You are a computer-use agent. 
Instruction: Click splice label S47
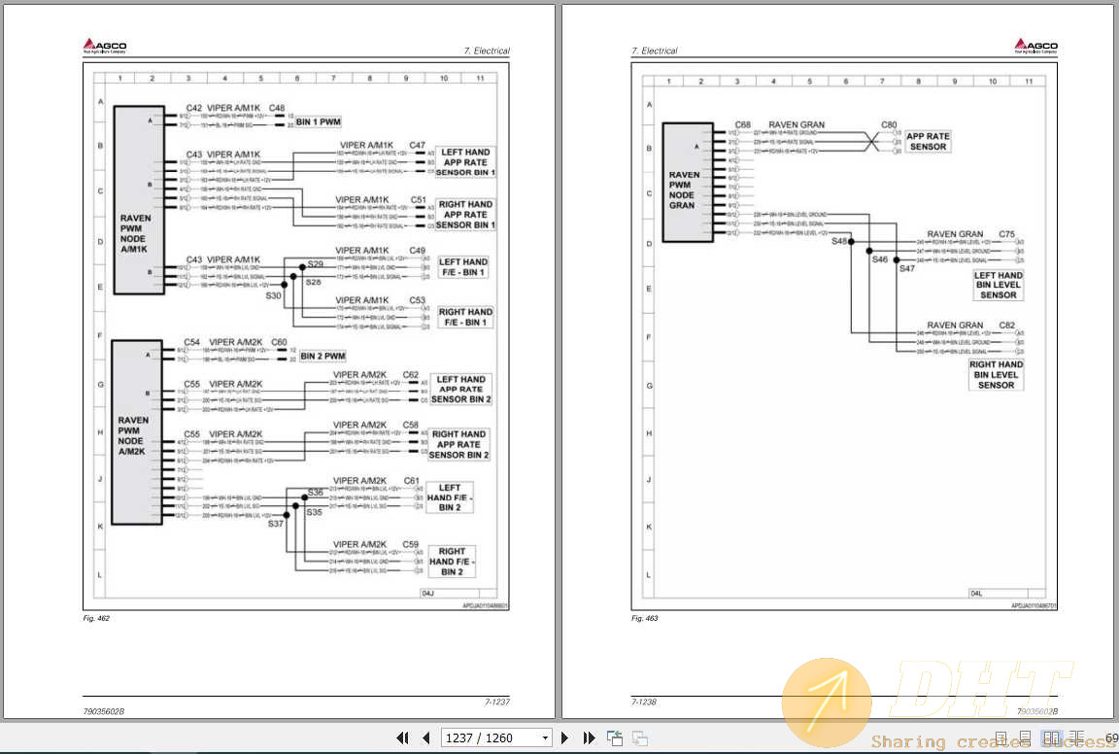click(907, 268)
